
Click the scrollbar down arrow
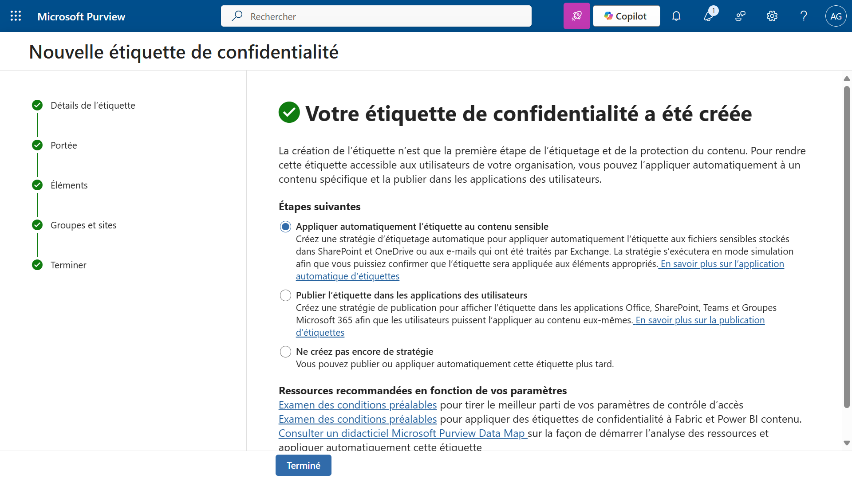point(847,443)
